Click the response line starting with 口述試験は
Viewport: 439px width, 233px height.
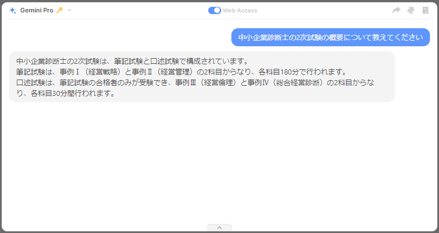pyautogui.click(x=192, y=82)
